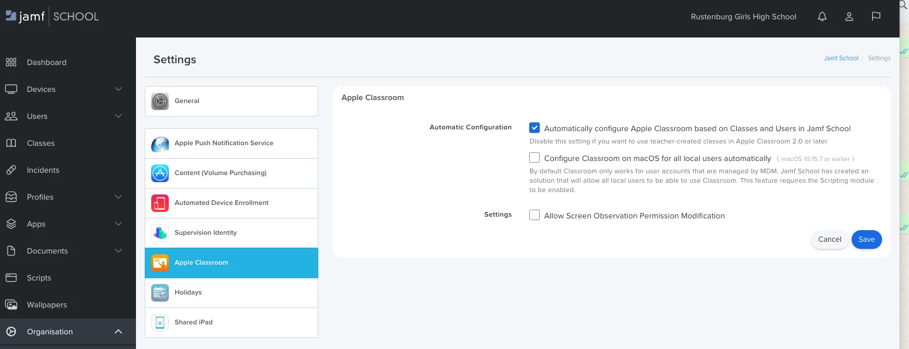Click the General settings gear icon

point(160,101)
